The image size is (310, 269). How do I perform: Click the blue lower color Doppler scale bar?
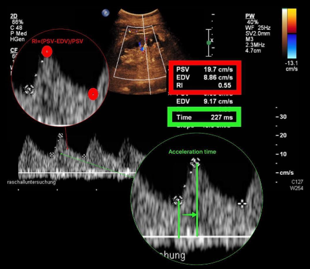(x=292, y=46)
